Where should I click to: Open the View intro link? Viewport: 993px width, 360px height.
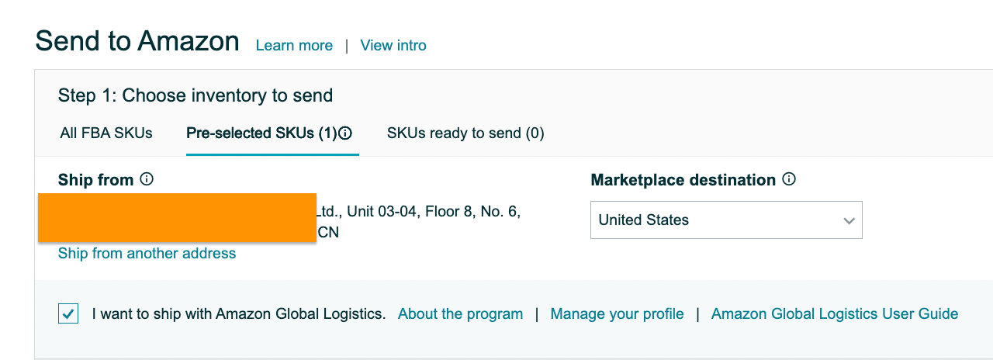pyautogui.click(x=393, y=46)
